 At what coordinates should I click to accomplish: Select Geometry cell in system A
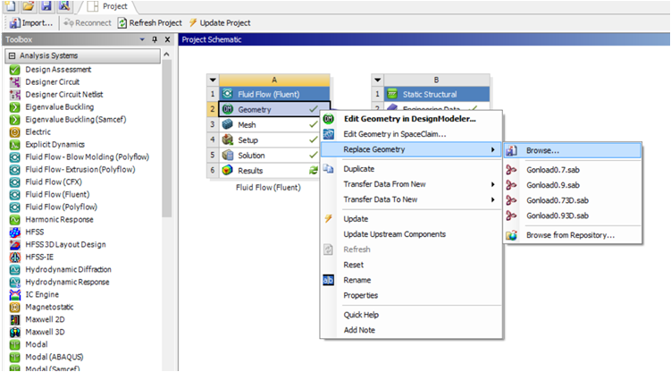[x=274, y=110]
